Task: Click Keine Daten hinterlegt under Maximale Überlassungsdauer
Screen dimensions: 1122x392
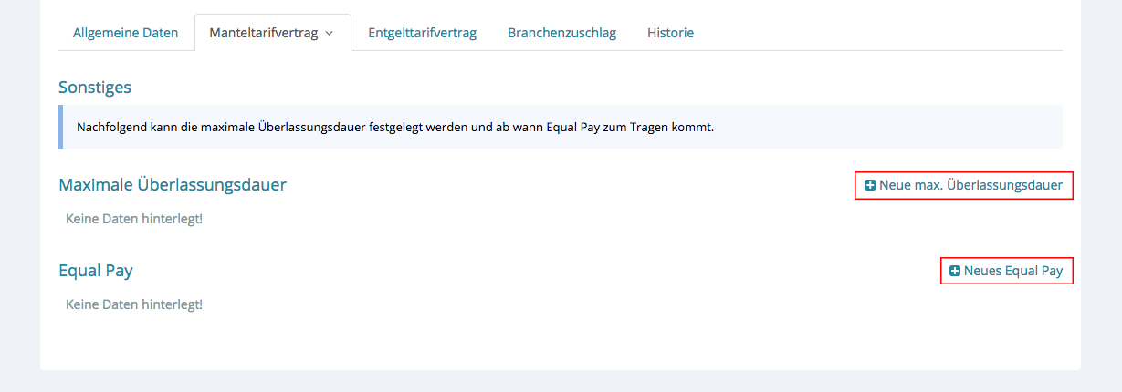Action: [x=134, y=219]
